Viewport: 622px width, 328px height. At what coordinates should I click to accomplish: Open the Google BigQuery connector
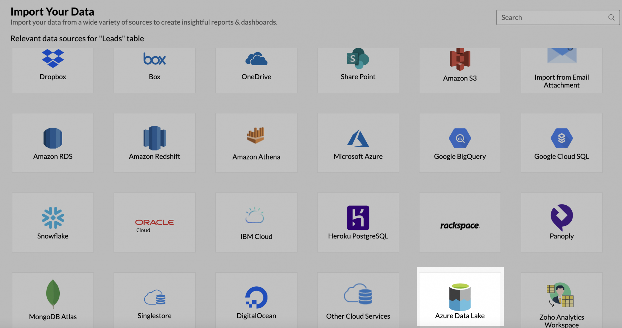point(460,143)
